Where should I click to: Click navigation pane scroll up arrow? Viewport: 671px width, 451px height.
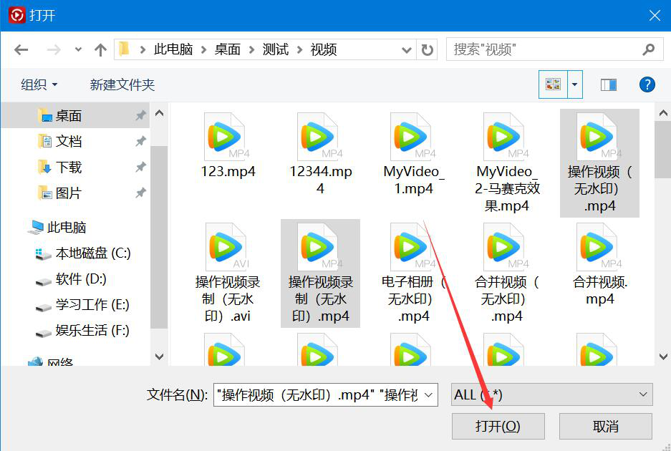click(x=159, y=113)
